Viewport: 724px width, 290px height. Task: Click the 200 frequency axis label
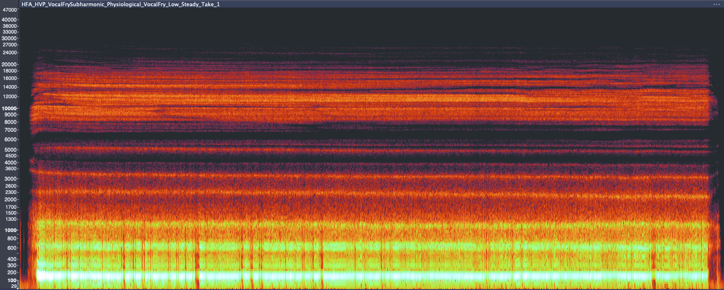coord(12,273)
